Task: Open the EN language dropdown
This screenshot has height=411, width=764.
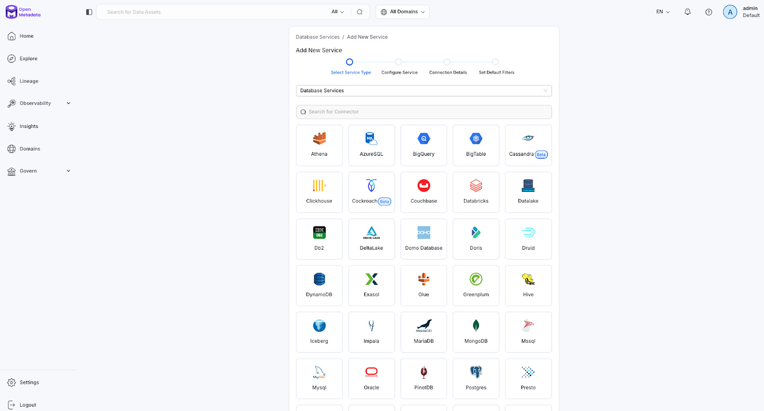Action: (663, 12)
